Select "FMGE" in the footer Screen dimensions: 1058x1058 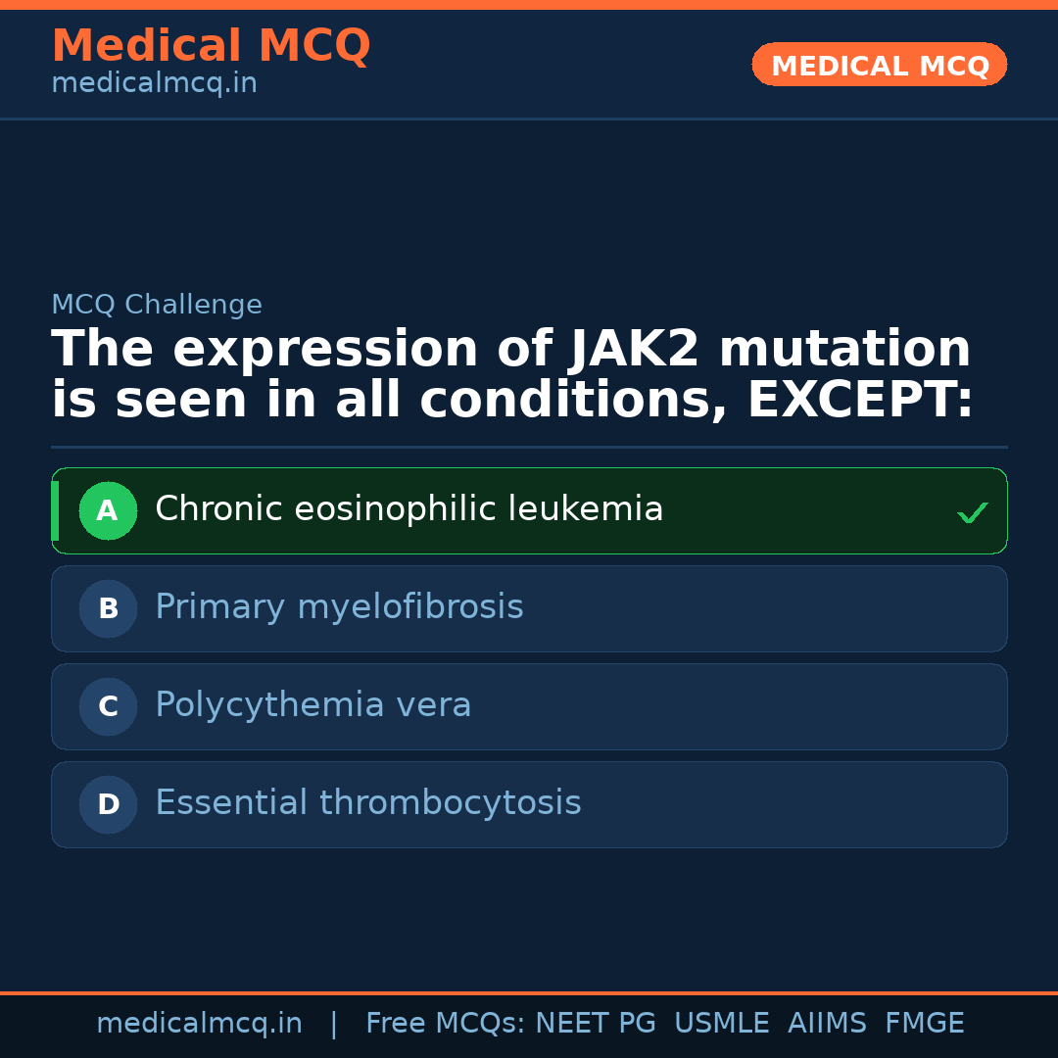click(924, 1024)
